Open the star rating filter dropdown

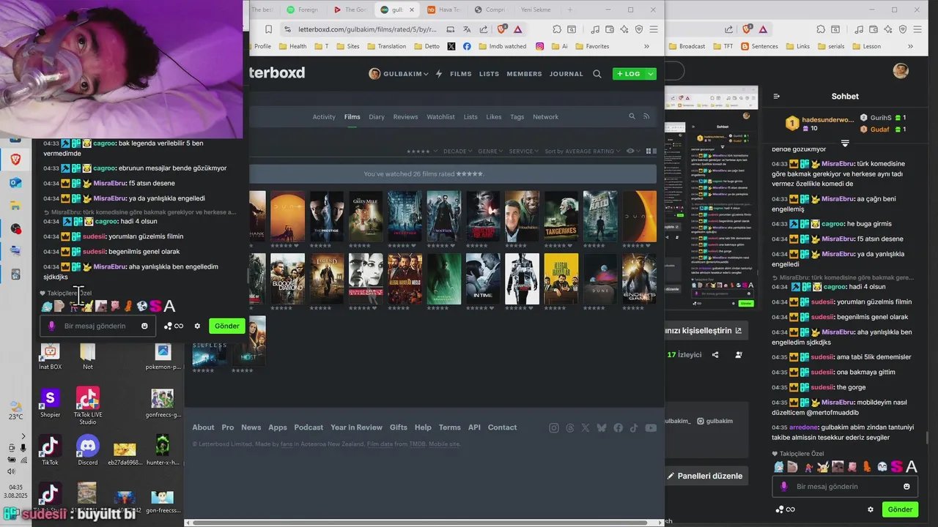[x=422, y=151]
